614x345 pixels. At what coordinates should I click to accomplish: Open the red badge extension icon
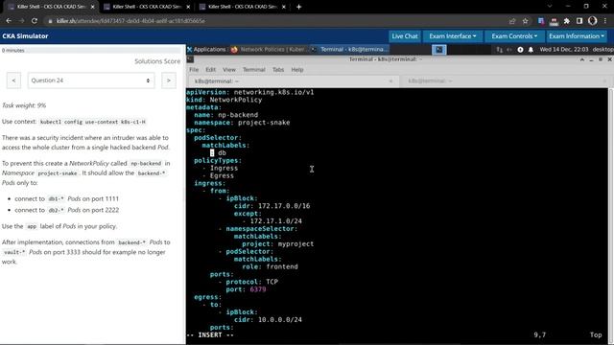[x=554, y=21]
